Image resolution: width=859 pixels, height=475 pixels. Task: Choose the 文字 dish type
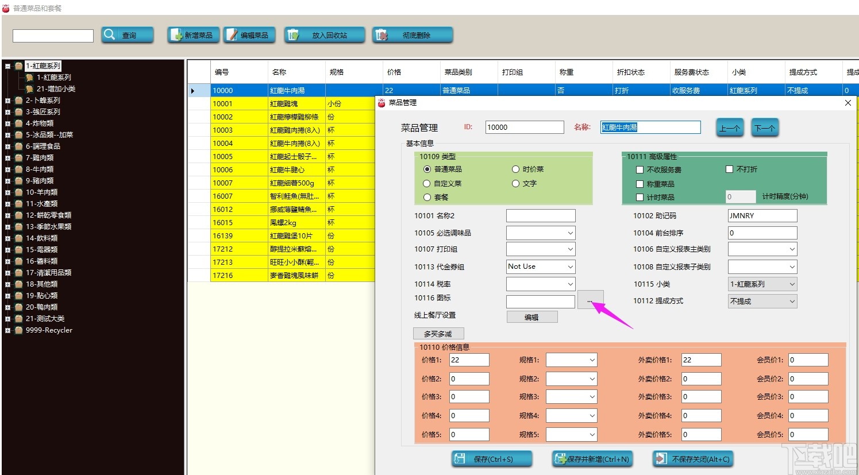point(515,184)
